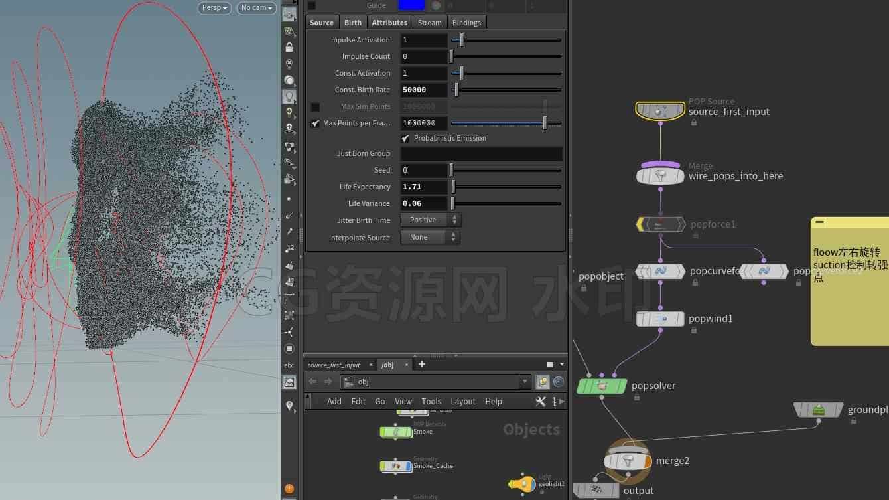
Task: Click the Just Born Group input field
Action: click(x=481, y=153)
